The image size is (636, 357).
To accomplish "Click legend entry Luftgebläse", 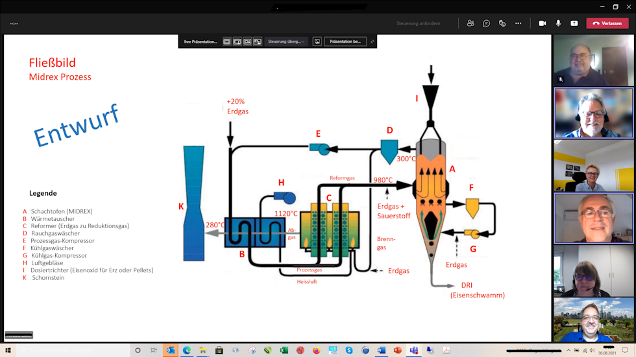I will [47, 262].
